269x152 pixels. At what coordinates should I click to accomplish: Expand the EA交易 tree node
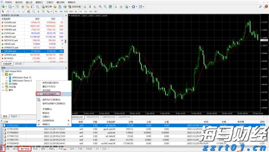pyautogui.click(x=3, y=87)
